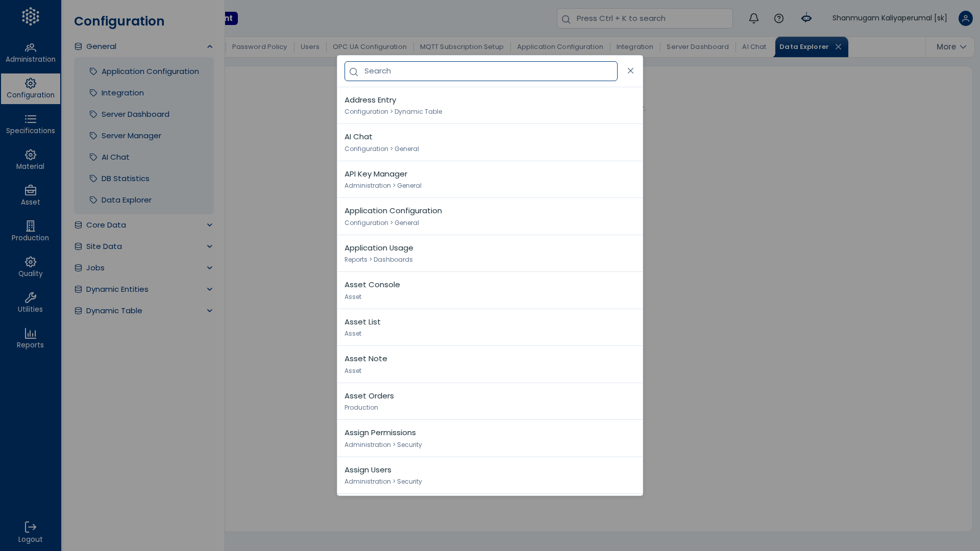Open the Server Dashboard tab

pos(697,47)
